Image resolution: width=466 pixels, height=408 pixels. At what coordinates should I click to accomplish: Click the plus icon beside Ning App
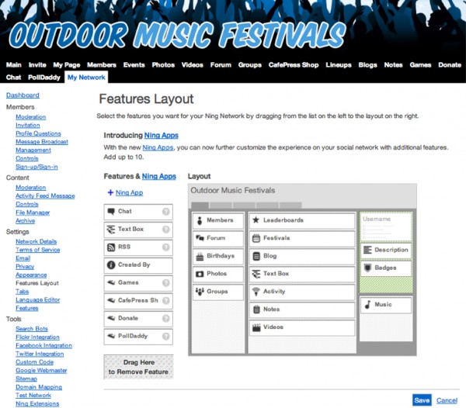coord(110,192)
